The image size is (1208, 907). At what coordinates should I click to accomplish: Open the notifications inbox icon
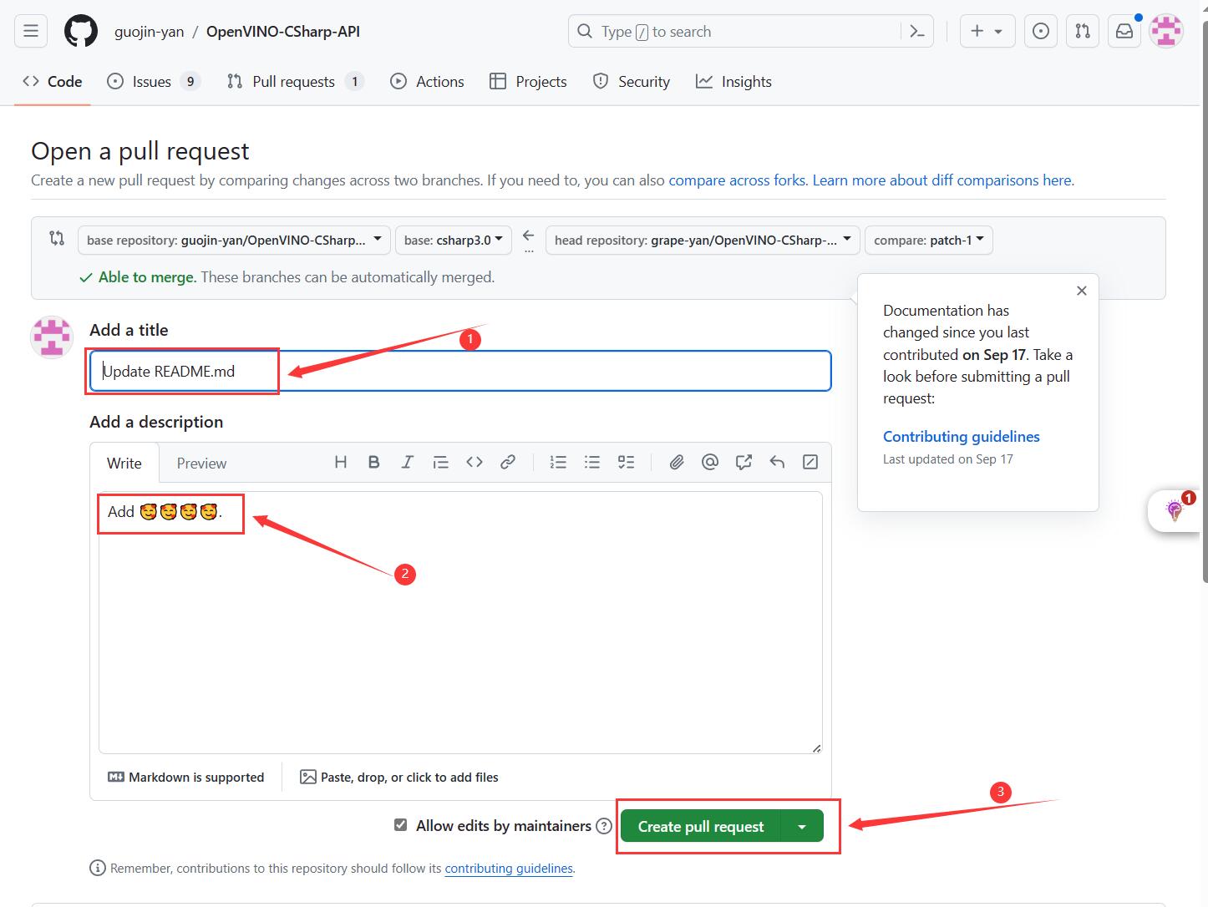pyautogui.click(x=1124, y=31)
